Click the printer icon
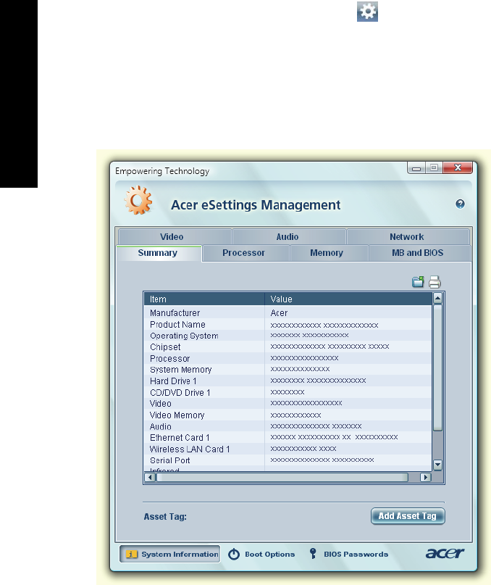This screenshot has width=491, height=585. pyautogui.click(x=435, y=282)
